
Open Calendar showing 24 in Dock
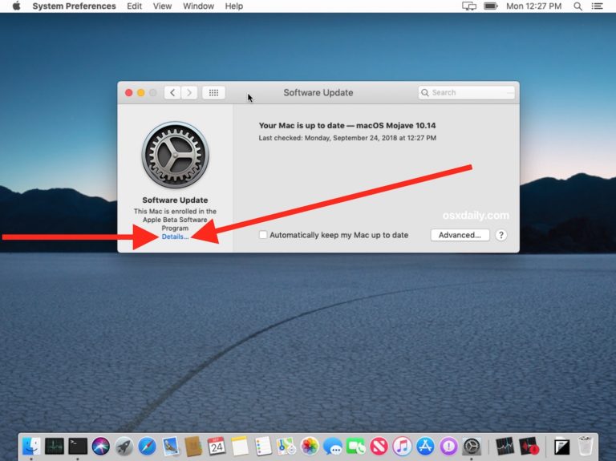pos(217,447)
